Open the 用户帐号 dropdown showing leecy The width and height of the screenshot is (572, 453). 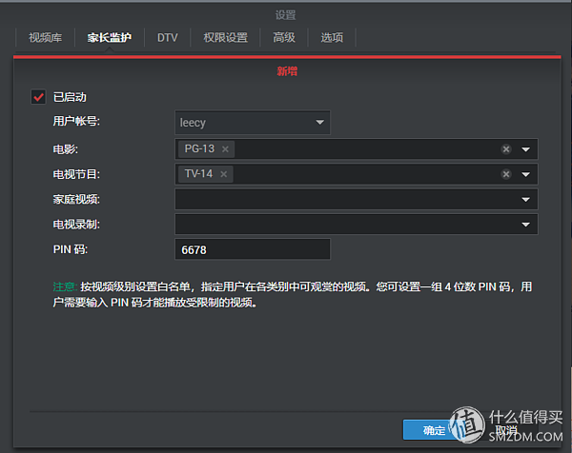click(x=253, y=123)
